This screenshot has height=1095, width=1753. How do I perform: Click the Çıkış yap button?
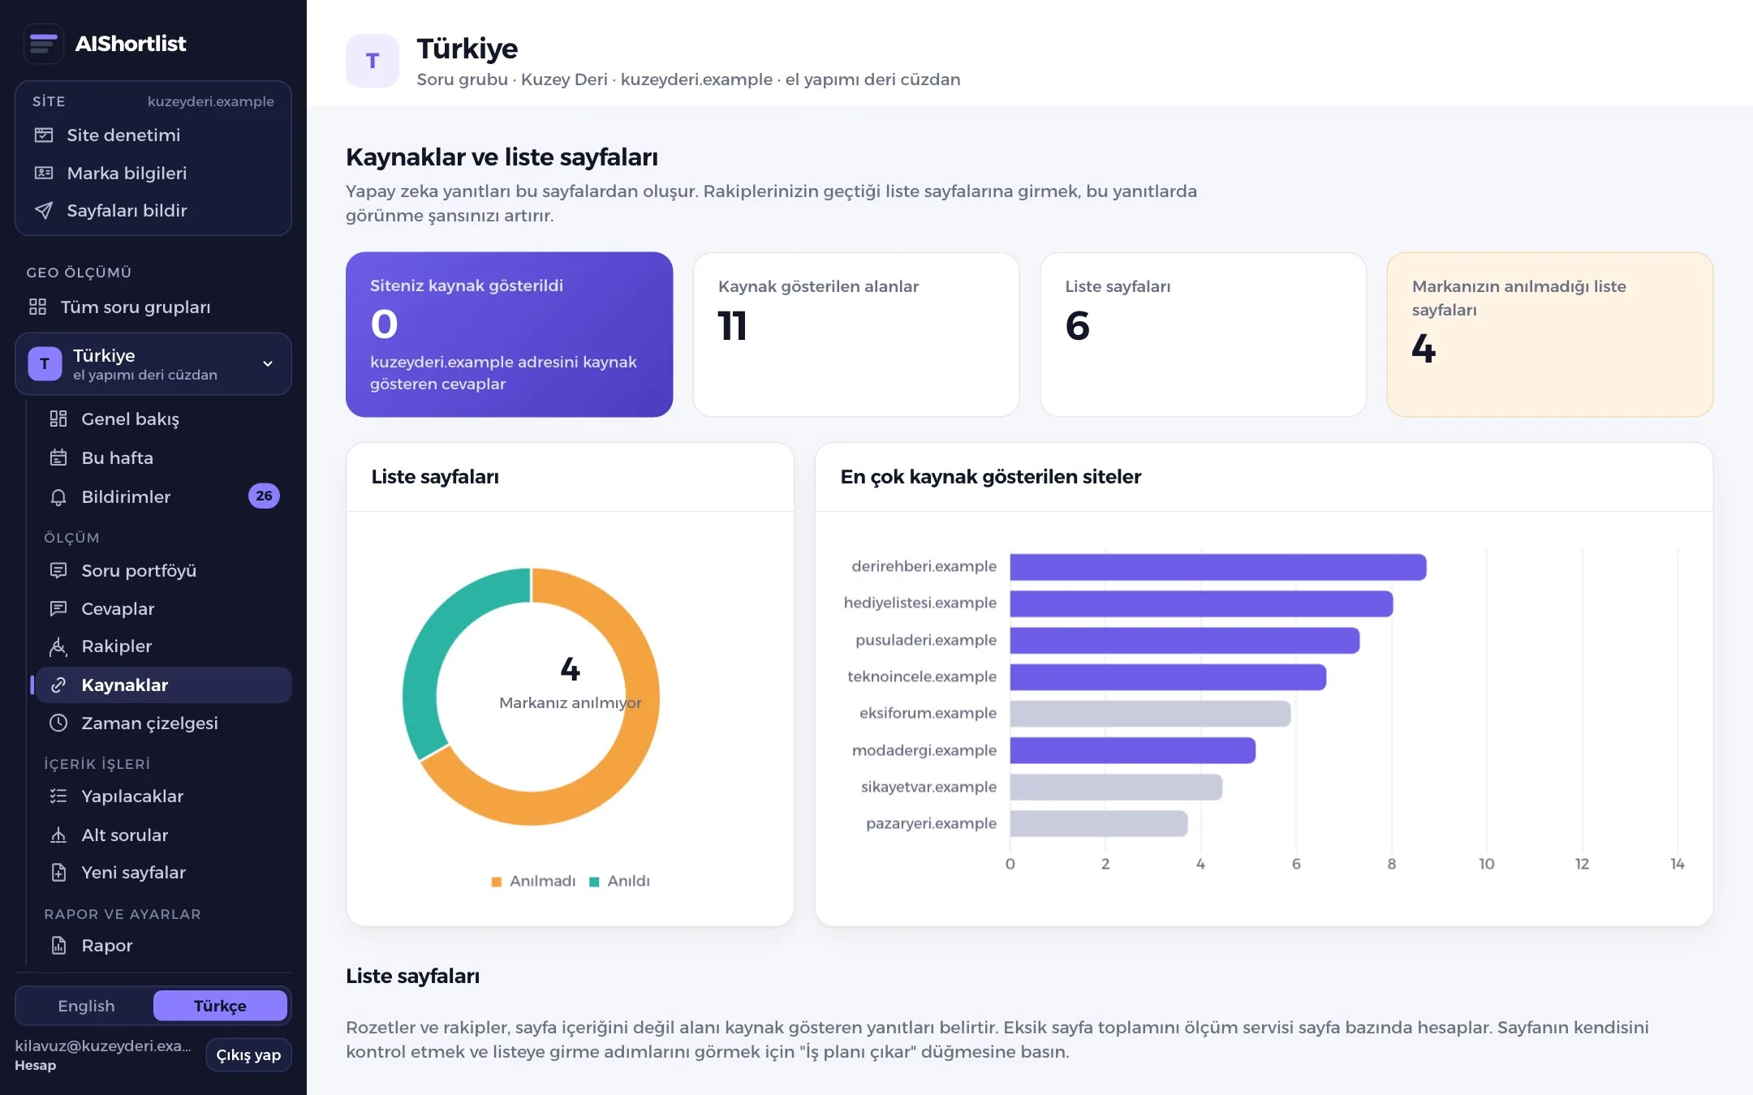248,1054
